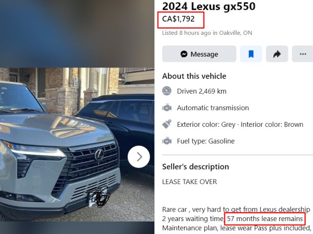Advance to the next vehicle photo
313x234 pixels.
(139, 157)
